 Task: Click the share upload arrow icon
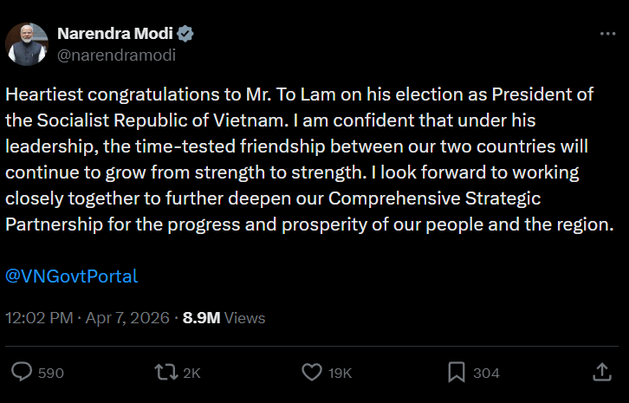602,371
